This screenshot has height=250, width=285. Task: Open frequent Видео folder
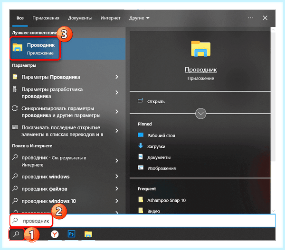tap(153, 211)
